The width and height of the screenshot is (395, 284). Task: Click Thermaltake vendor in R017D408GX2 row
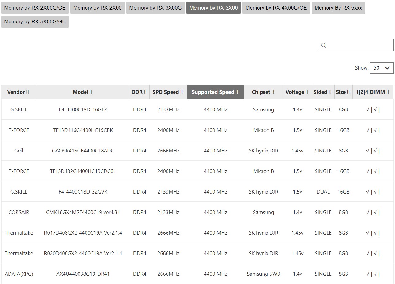pyautogui.click(x=19, y=233)
